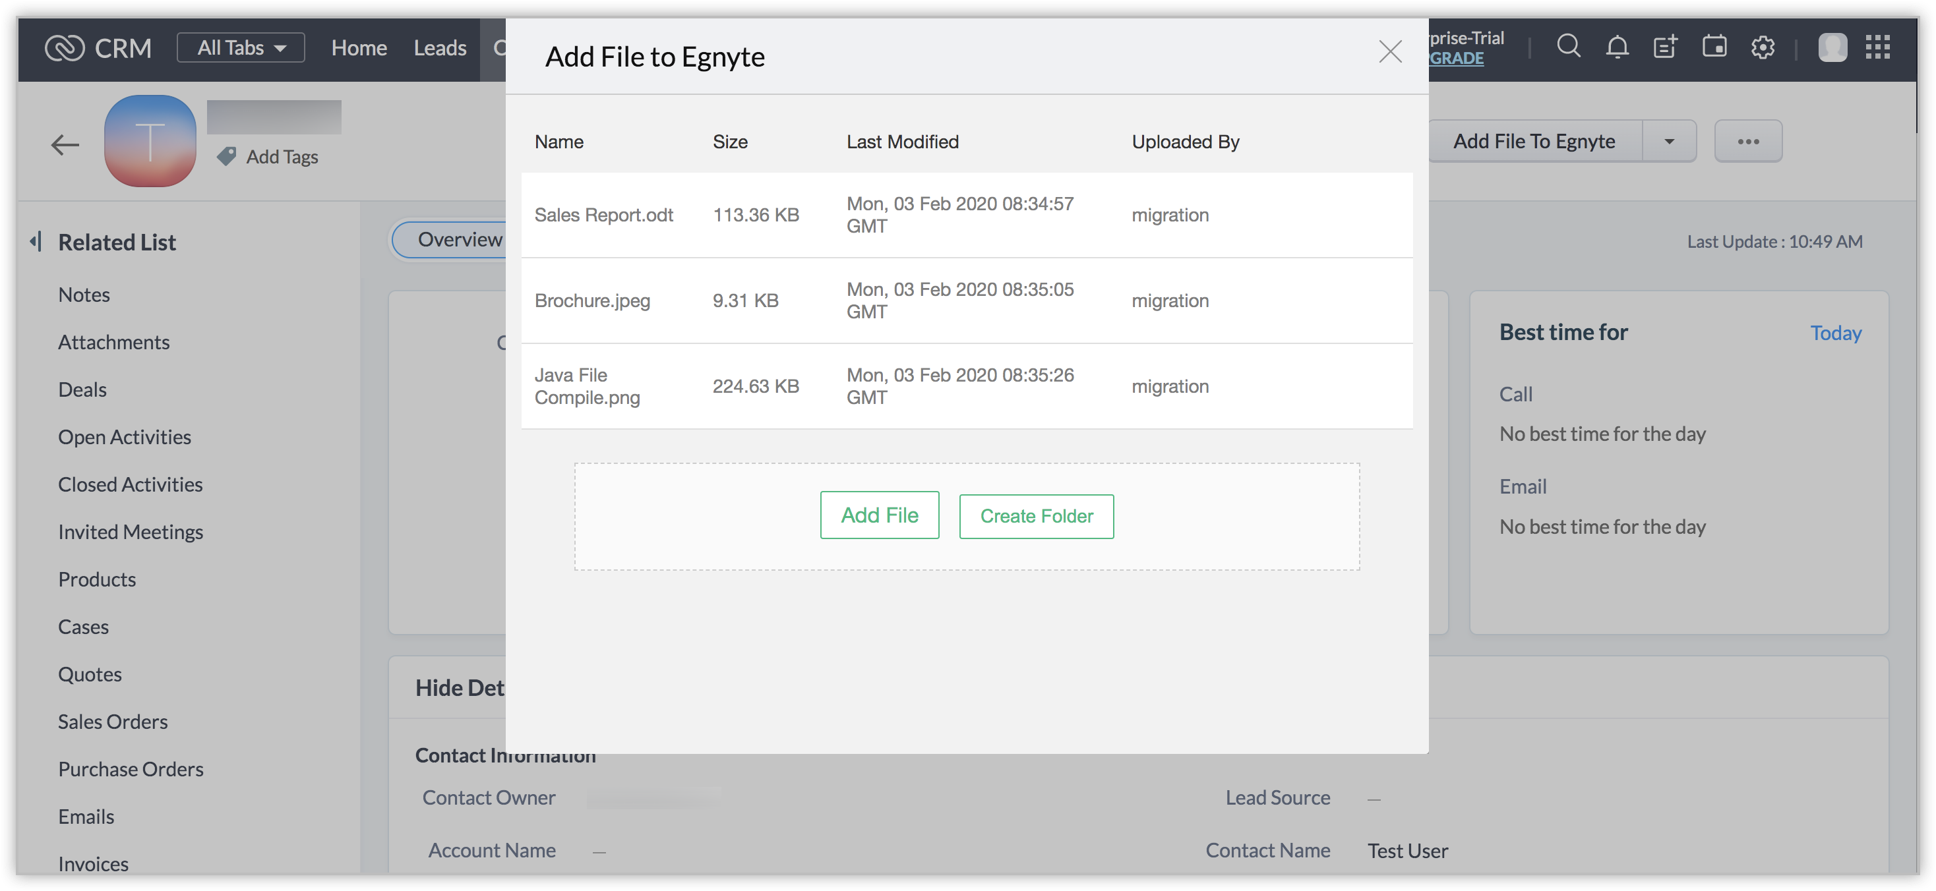Click the Create Folder button
This screenshot has height=891, width=1936.
[1036, 516]
